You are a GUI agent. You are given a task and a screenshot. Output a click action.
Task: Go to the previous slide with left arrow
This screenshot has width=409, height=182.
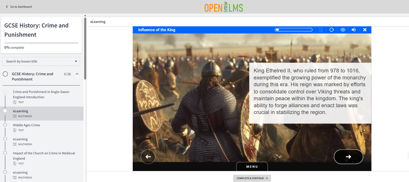[x=148, y=157]
